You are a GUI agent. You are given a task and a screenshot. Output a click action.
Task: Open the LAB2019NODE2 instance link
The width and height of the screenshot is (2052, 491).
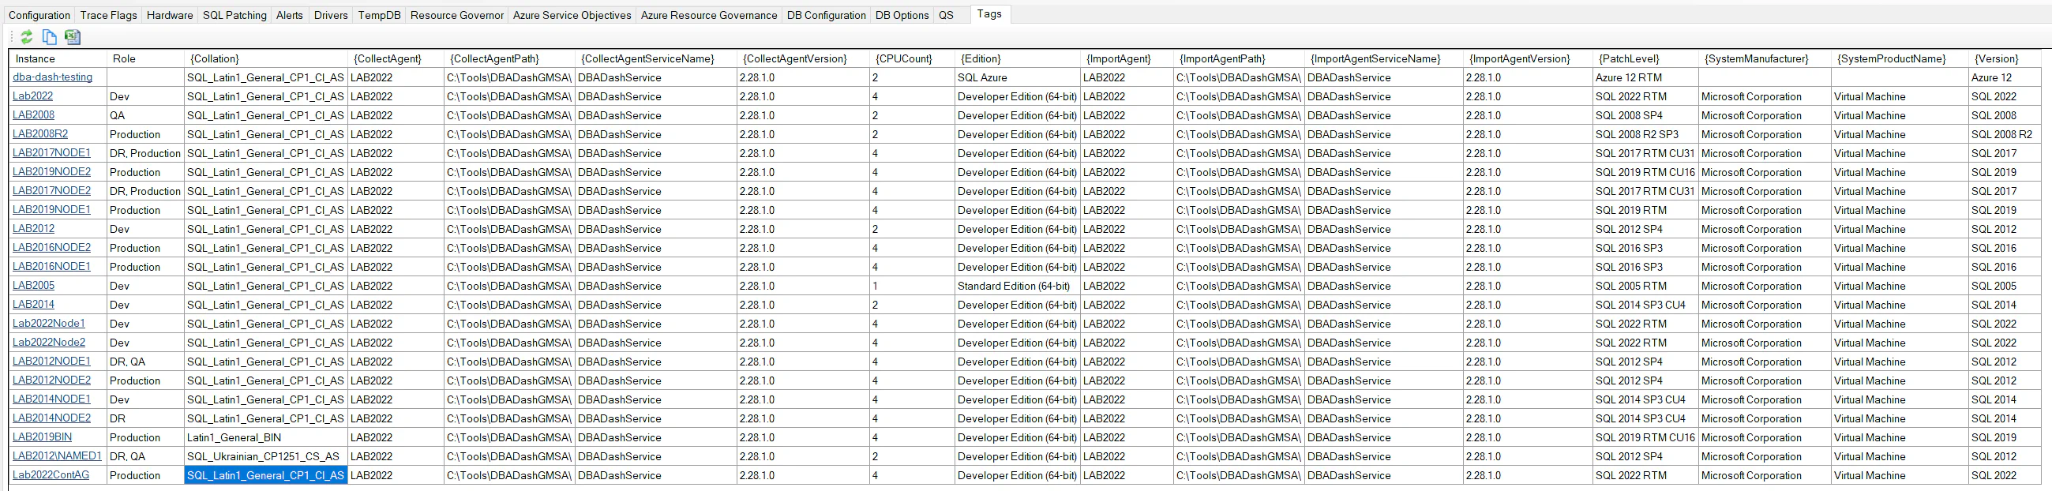(x=52, y=172)
